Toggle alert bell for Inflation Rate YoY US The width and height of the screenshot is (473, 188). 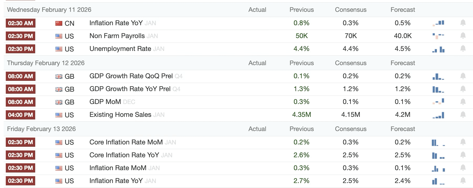pyautogui.click(x=463, y=181)
